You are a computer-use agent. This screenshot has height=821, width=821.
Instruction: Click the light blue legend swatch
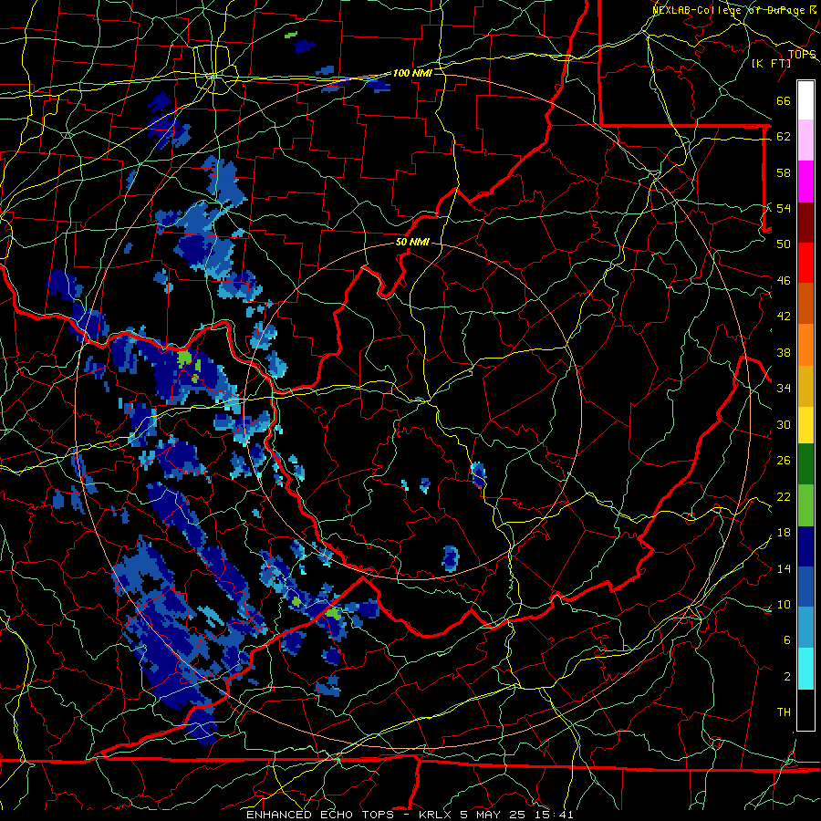pyautogui.click(x=805, y=628)
